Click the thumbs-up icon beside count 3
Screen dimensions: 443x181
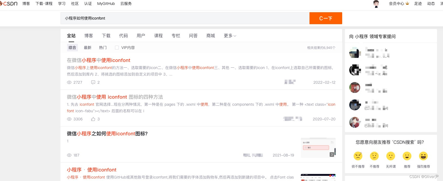coord(93,119)
